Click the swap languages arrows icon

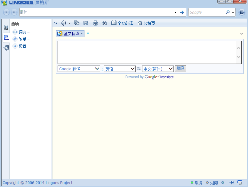click(x=139, y=69)
